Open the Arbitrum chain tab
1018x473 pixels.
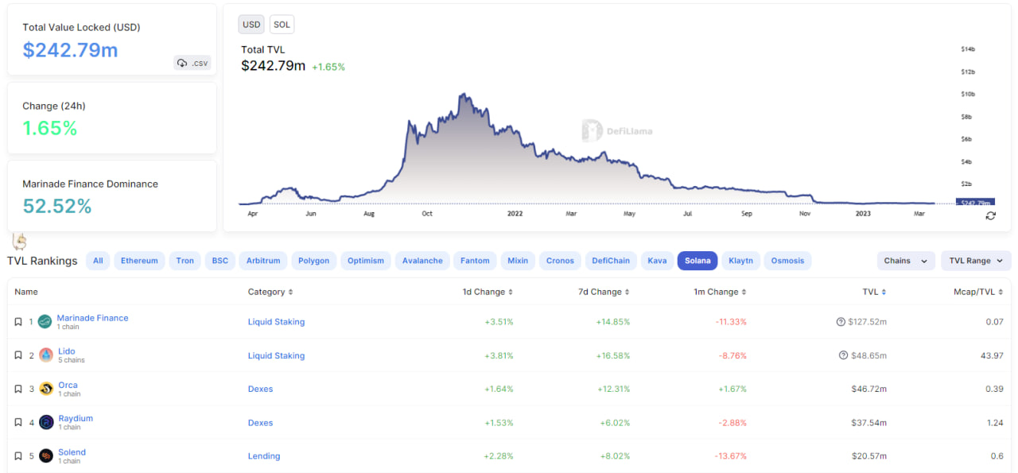[x=263, y=261]
